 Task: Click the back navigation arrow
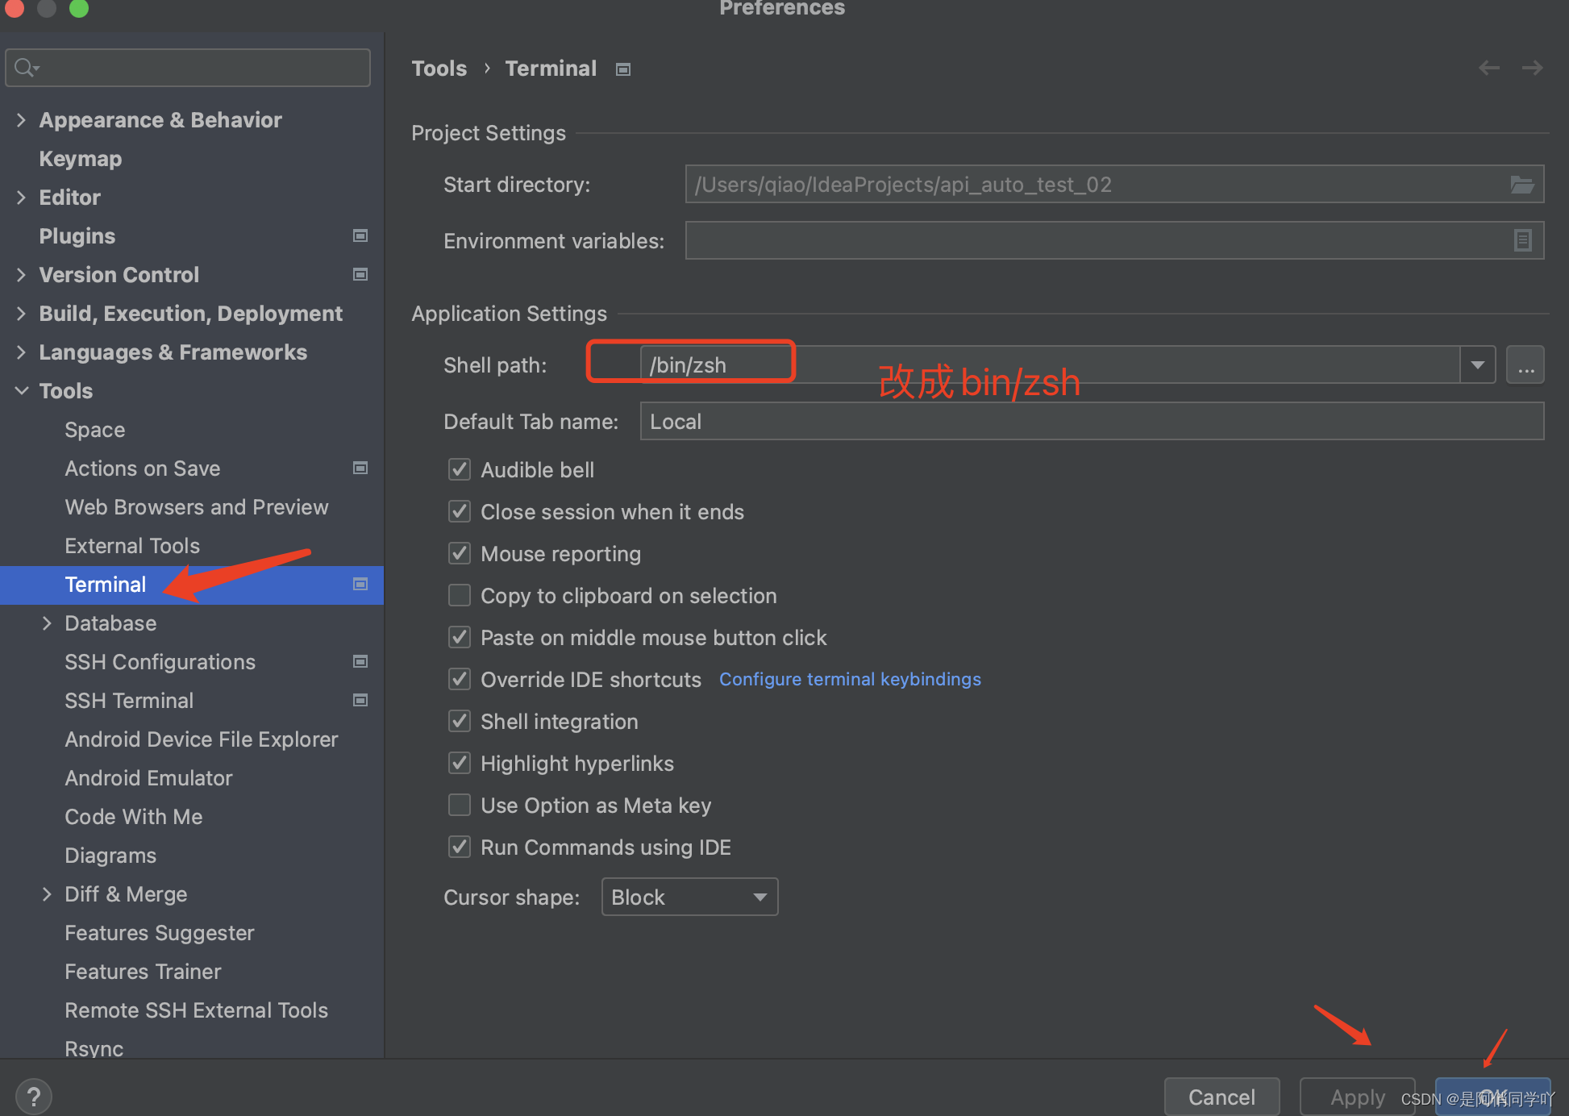(1488, 69)
